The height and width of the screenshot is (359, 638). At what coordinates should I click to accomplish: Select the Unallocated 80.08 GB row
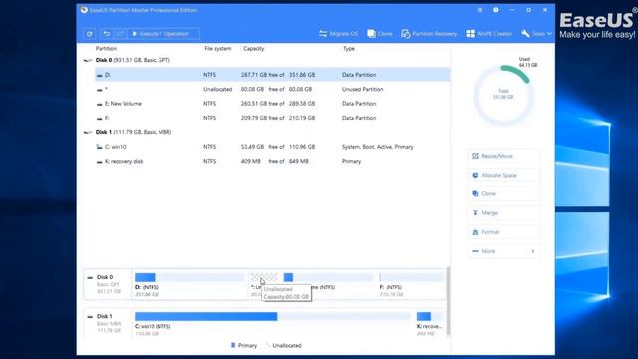coord(272,89)
